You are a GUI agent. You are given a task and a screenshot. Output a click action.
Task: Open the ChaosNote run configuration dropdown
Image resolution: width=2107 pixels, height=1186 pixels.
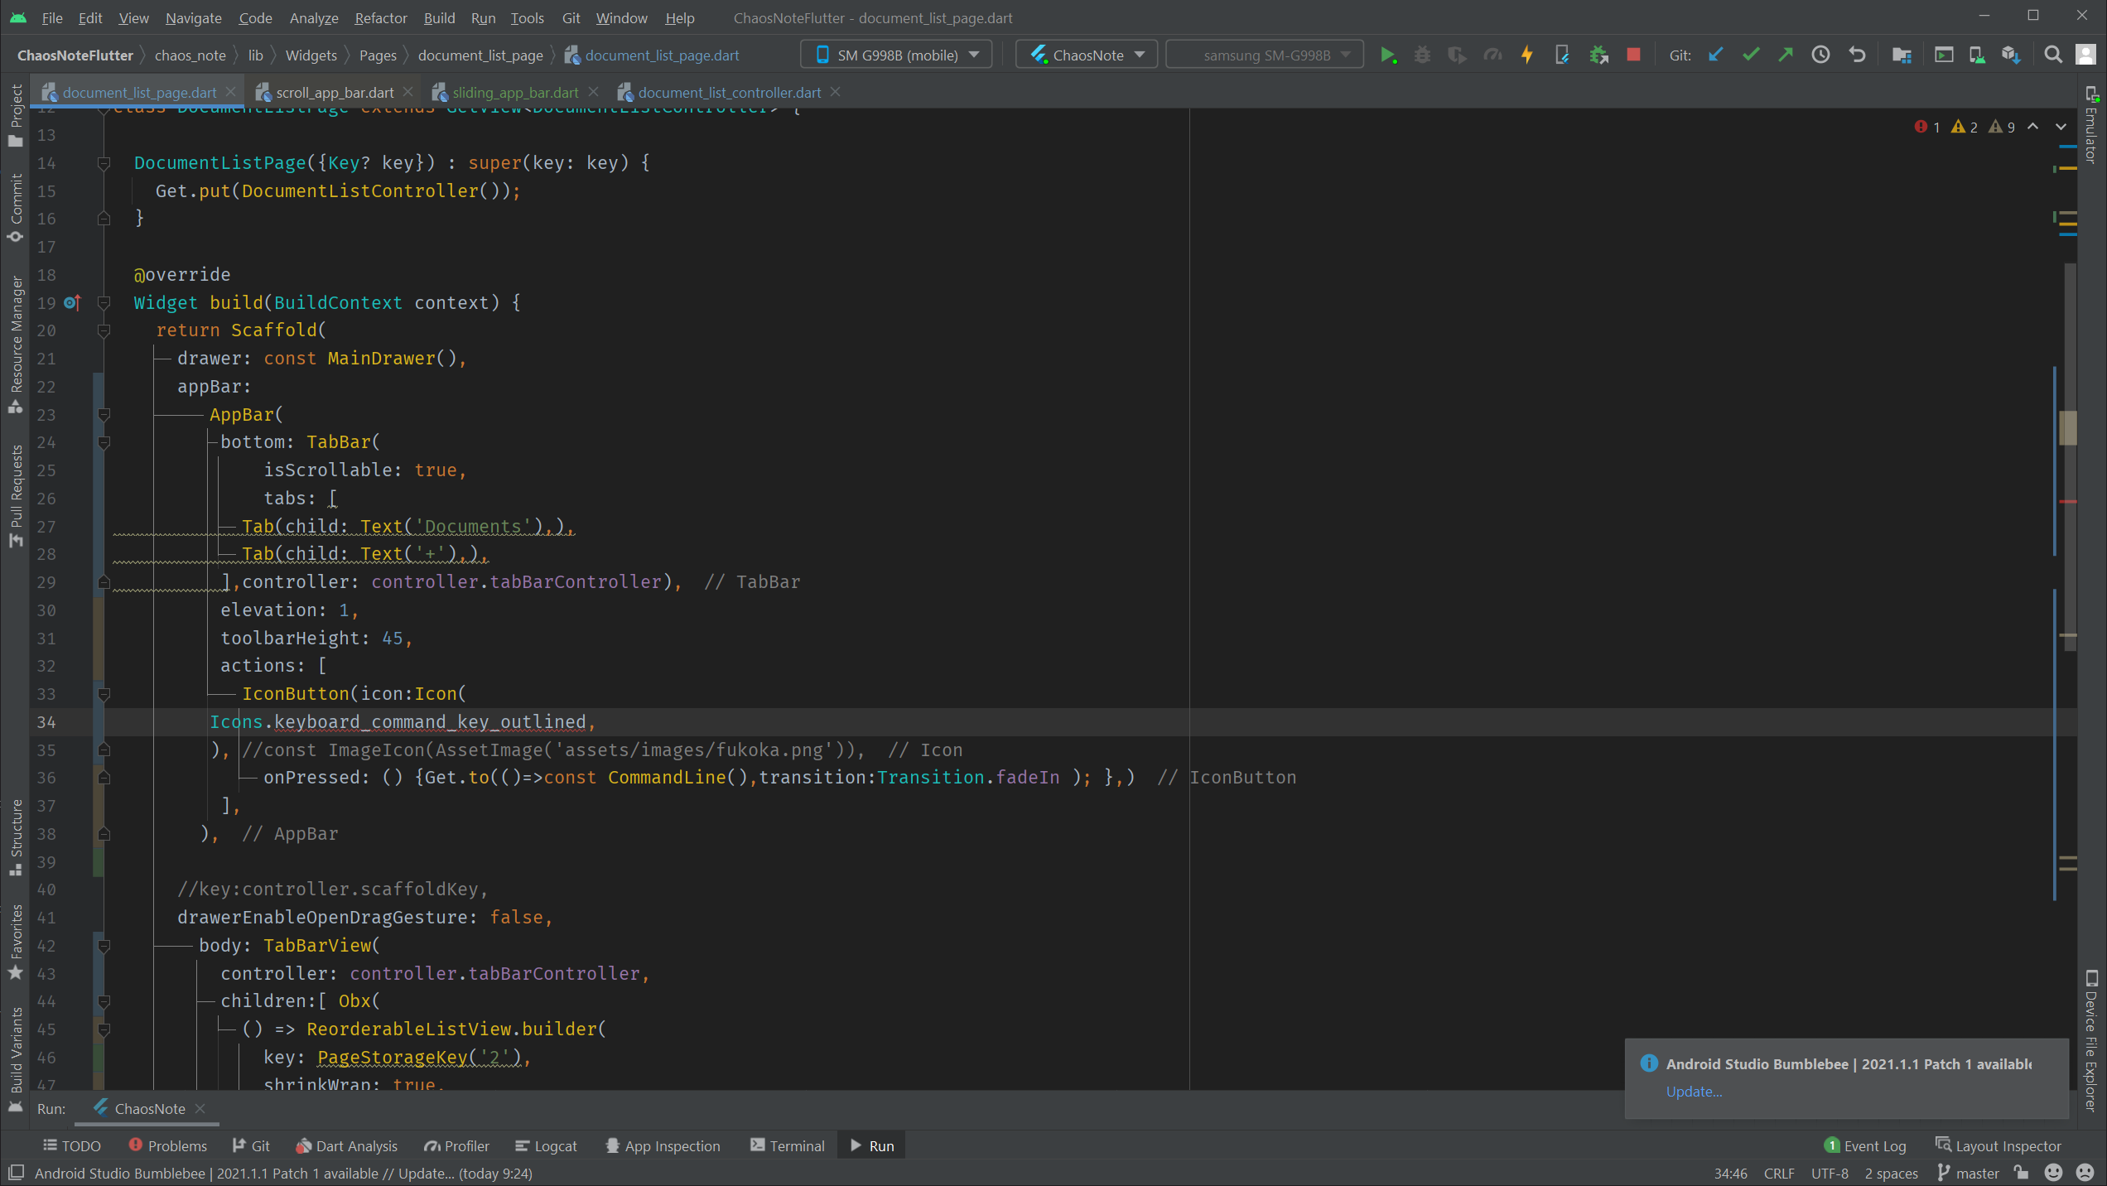[x=1085, y=54]
